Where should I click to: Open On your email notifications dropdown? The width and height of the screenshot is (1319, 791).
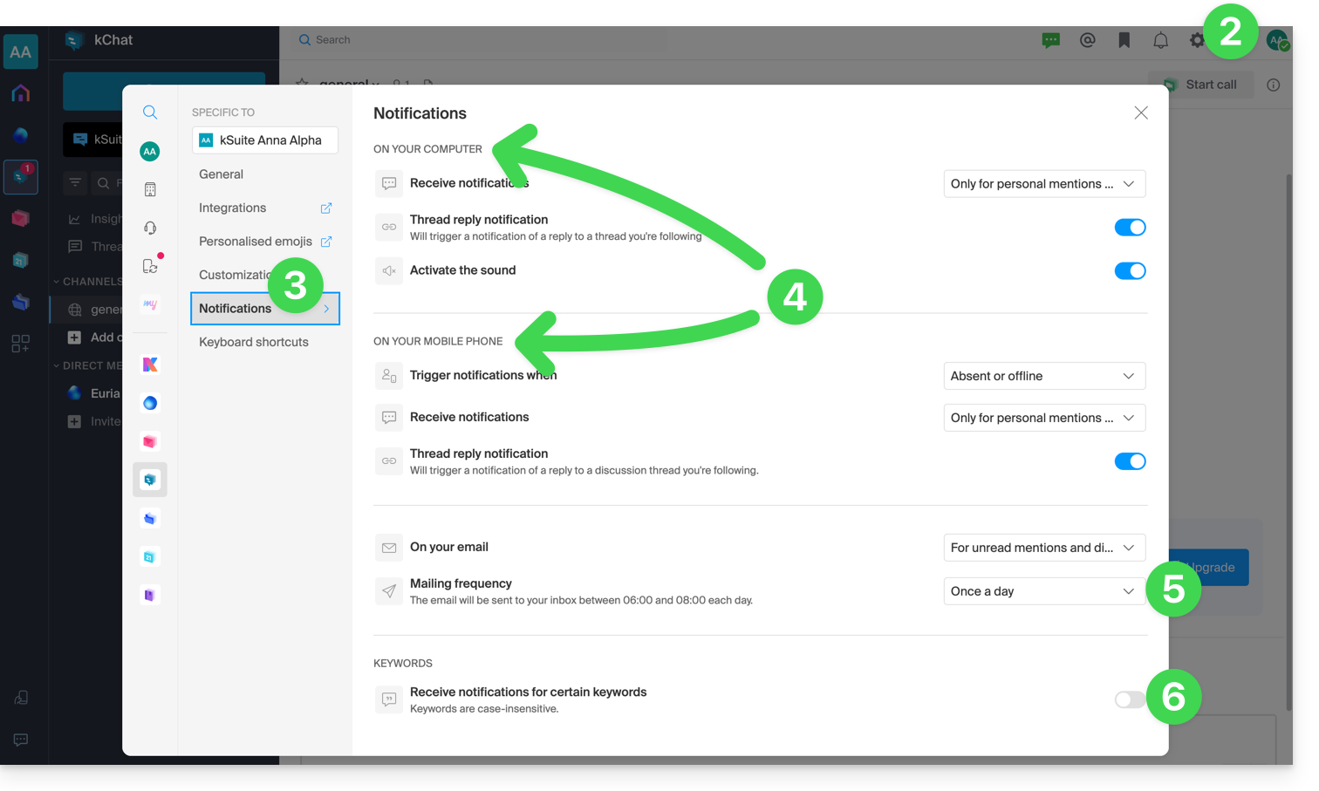(x=1043, y=548)
